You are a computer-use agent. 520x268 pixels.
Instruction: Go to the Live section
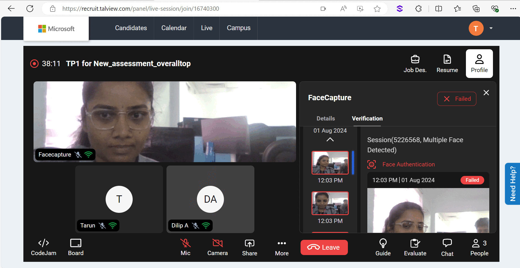pyautogui.click(x=207, y=28)
